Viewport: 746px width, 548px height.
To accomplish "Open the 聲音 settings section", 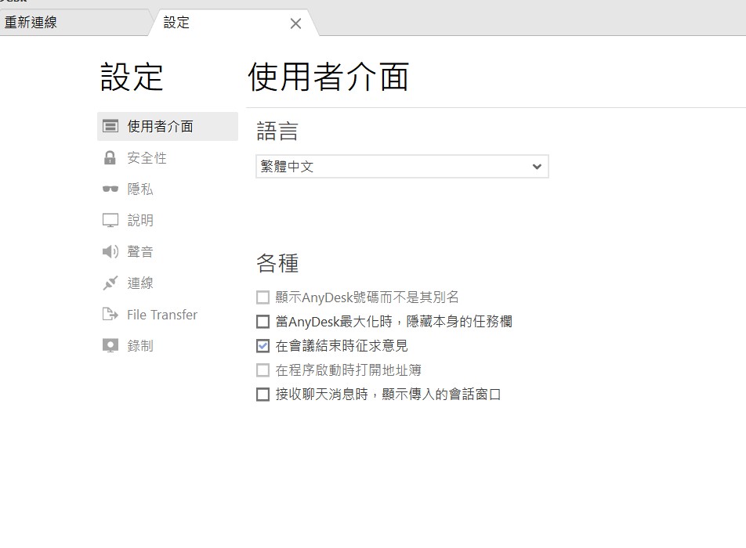I will click(x=168, y=251).
